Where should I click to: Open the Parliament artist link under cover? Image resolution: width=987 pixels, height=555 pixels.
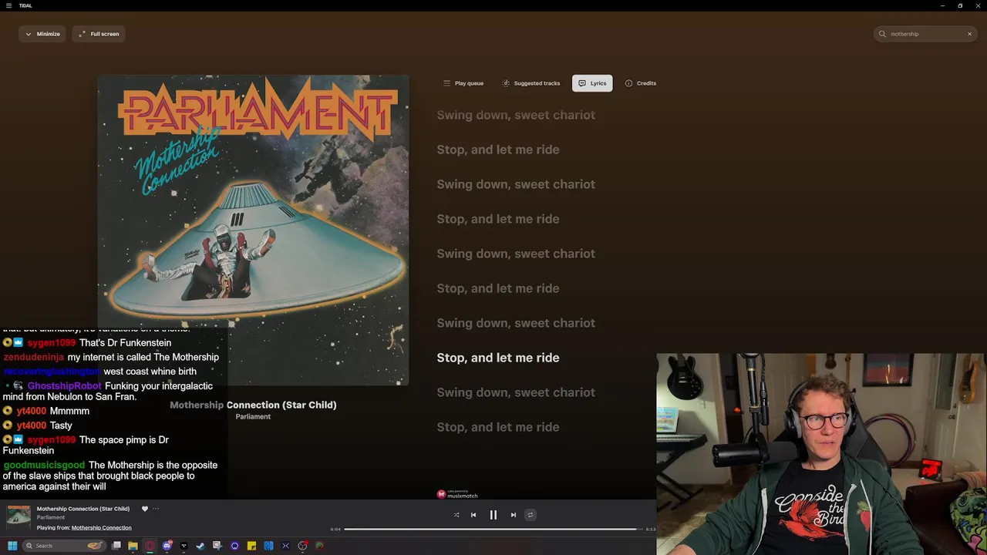coord(253,416)
